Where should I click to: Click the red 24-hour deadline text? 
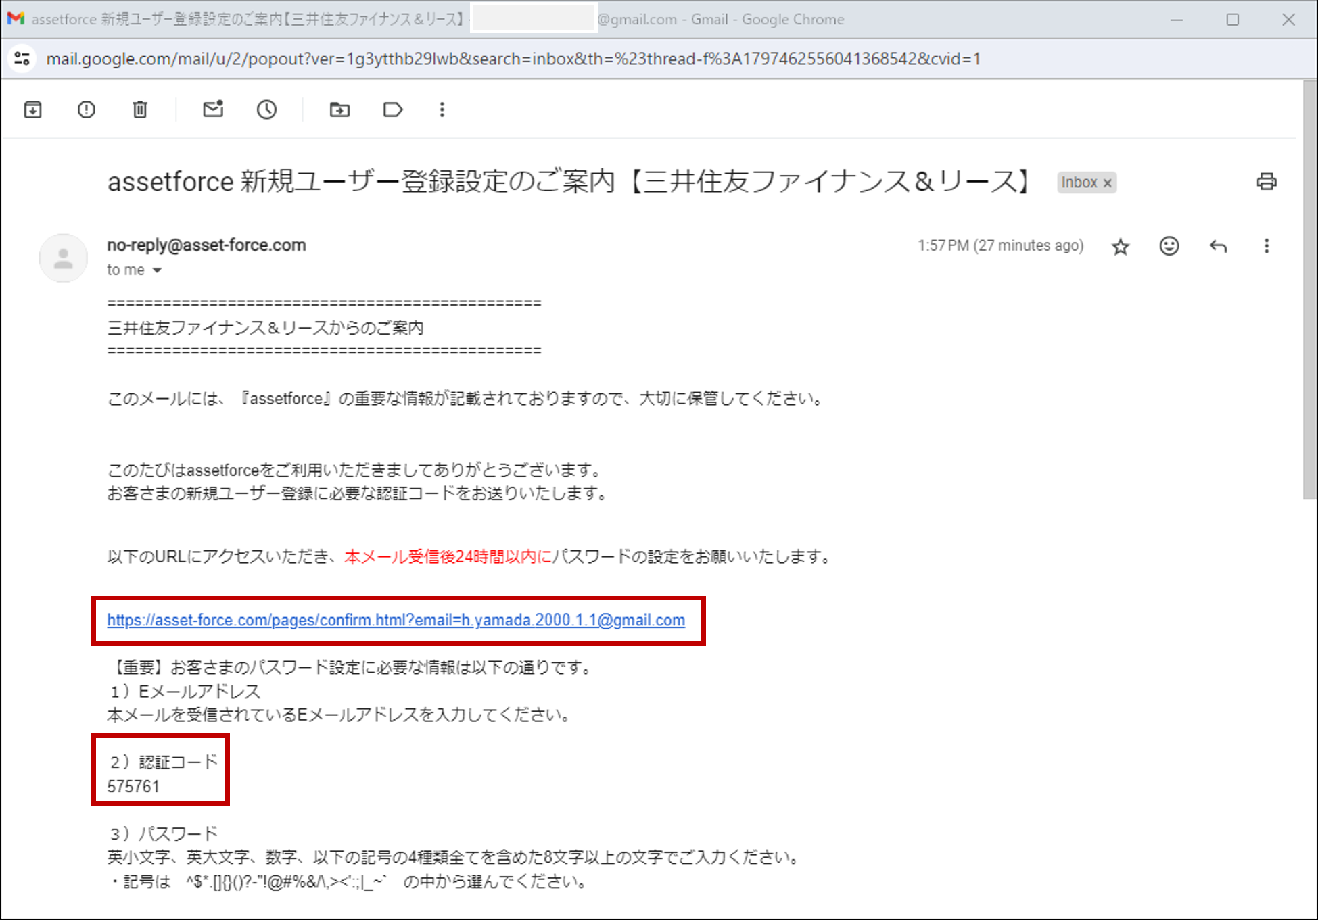448,557
